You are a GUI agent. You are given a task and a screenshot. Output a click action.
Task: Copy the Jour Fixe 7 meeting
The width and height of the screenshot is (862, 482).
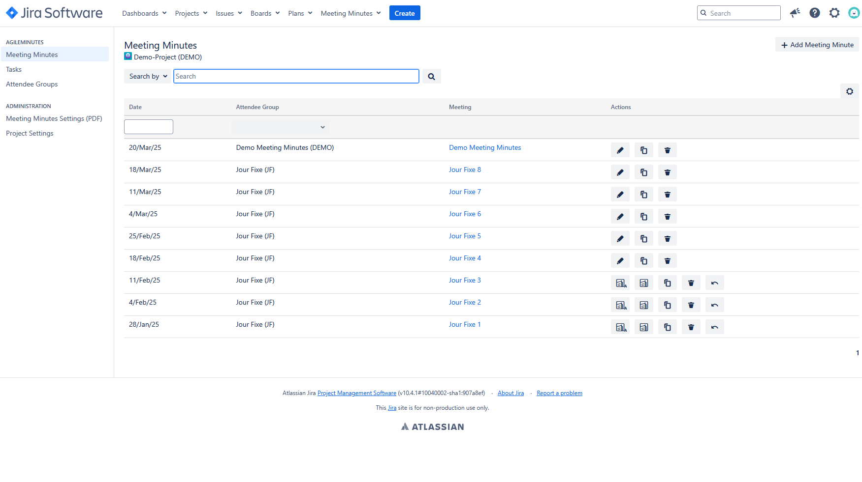(643, 195)
